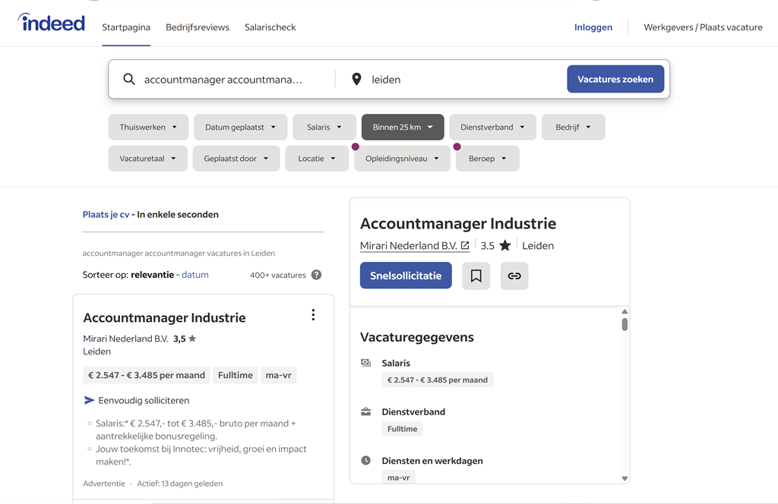Screen dimensions: 778x504
Task: Click the location pin icon
Action: 356,79
